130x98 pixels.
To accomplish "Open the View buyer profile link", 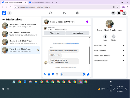I will 73,44.
